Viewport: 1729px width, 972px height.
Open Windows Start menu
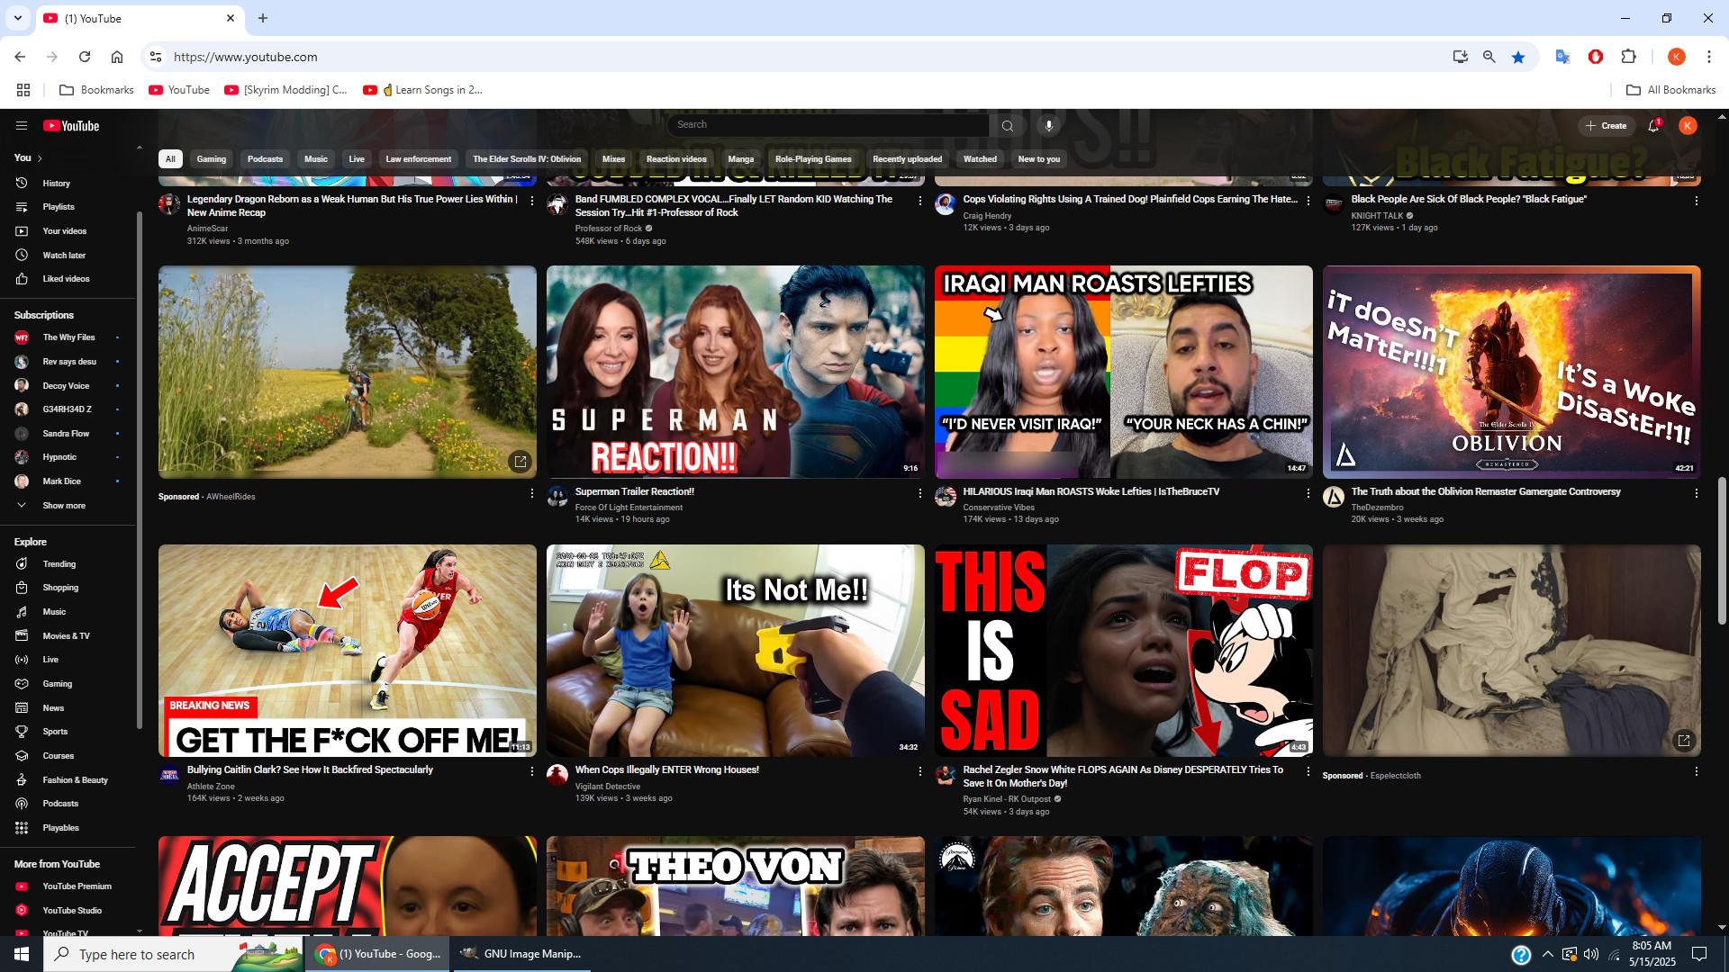22,954
